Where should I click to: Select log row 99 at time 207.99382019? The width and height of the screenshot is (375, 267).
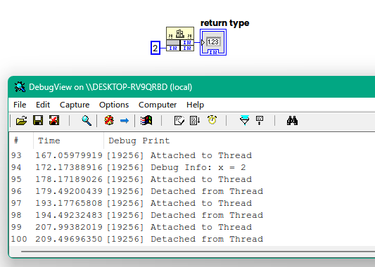(x=192, y=227)
